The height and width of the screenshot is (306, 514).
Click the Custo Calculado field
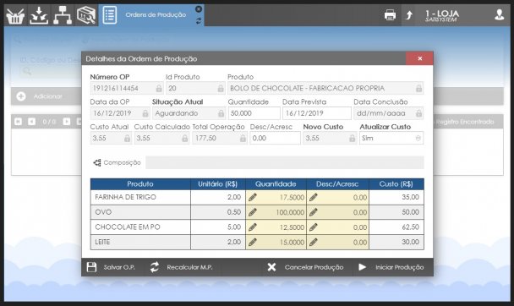(x=162, y=139)
